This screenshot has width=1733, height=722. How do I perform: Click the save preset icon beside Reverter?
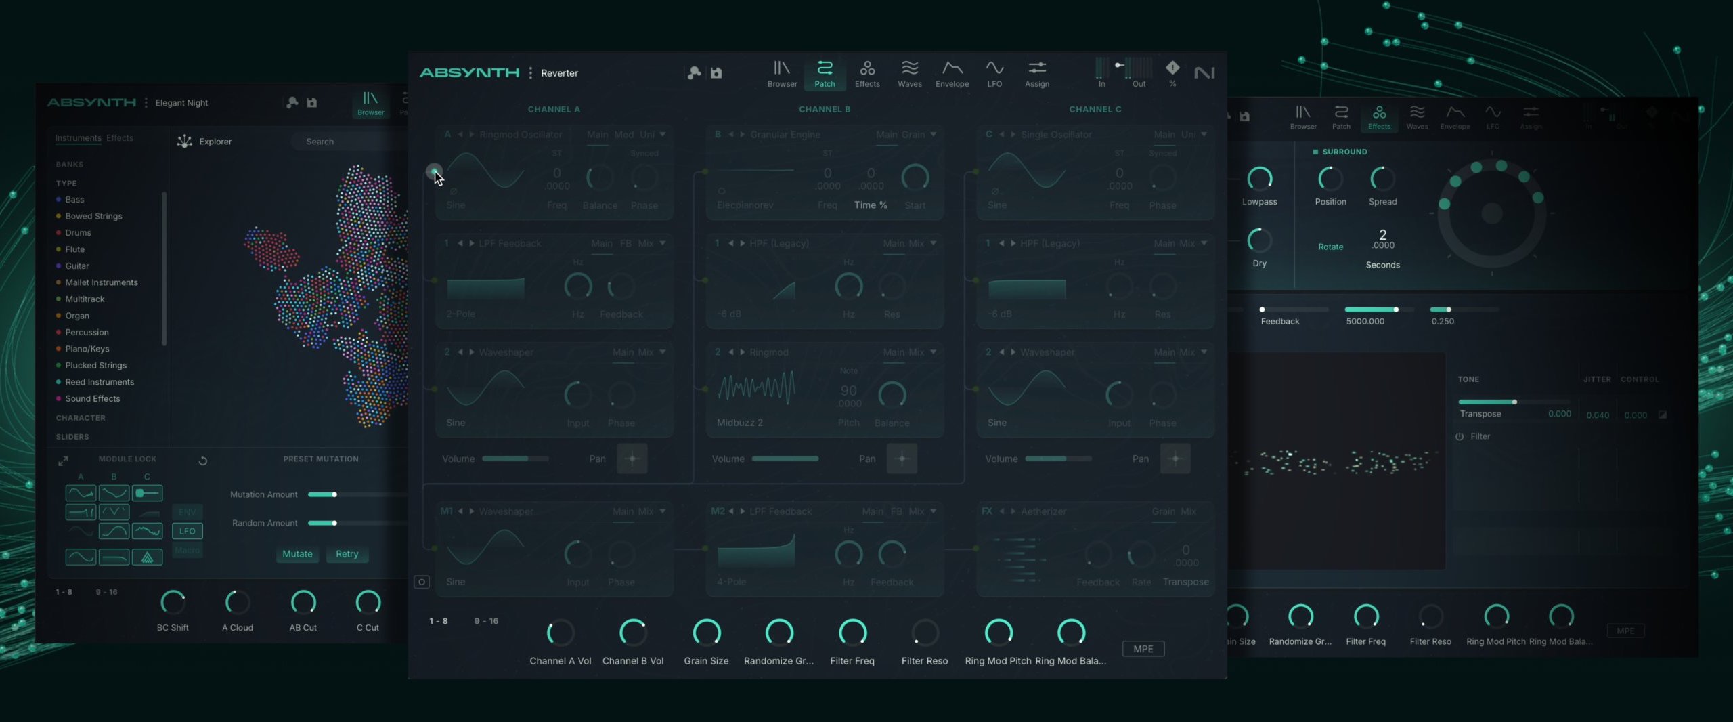click(x=716, y=73)
